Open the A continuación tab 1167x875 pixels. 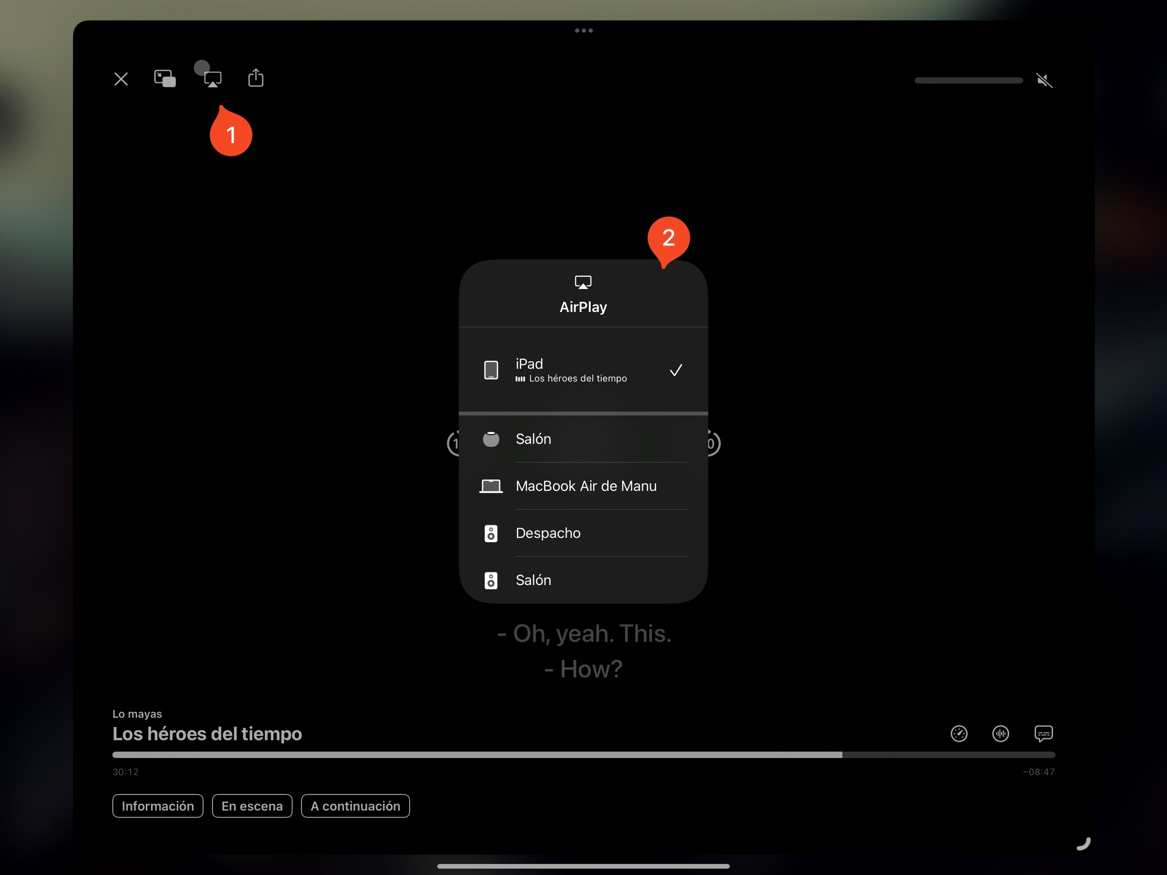[355, 806]
